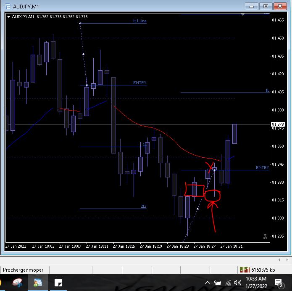Open the Snipping Tool from the taskbar
292x291 pixels.
(x=17, y=283)
